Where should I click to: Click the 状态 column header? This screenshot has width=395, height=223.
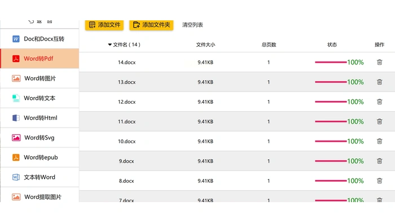point(332,45)
